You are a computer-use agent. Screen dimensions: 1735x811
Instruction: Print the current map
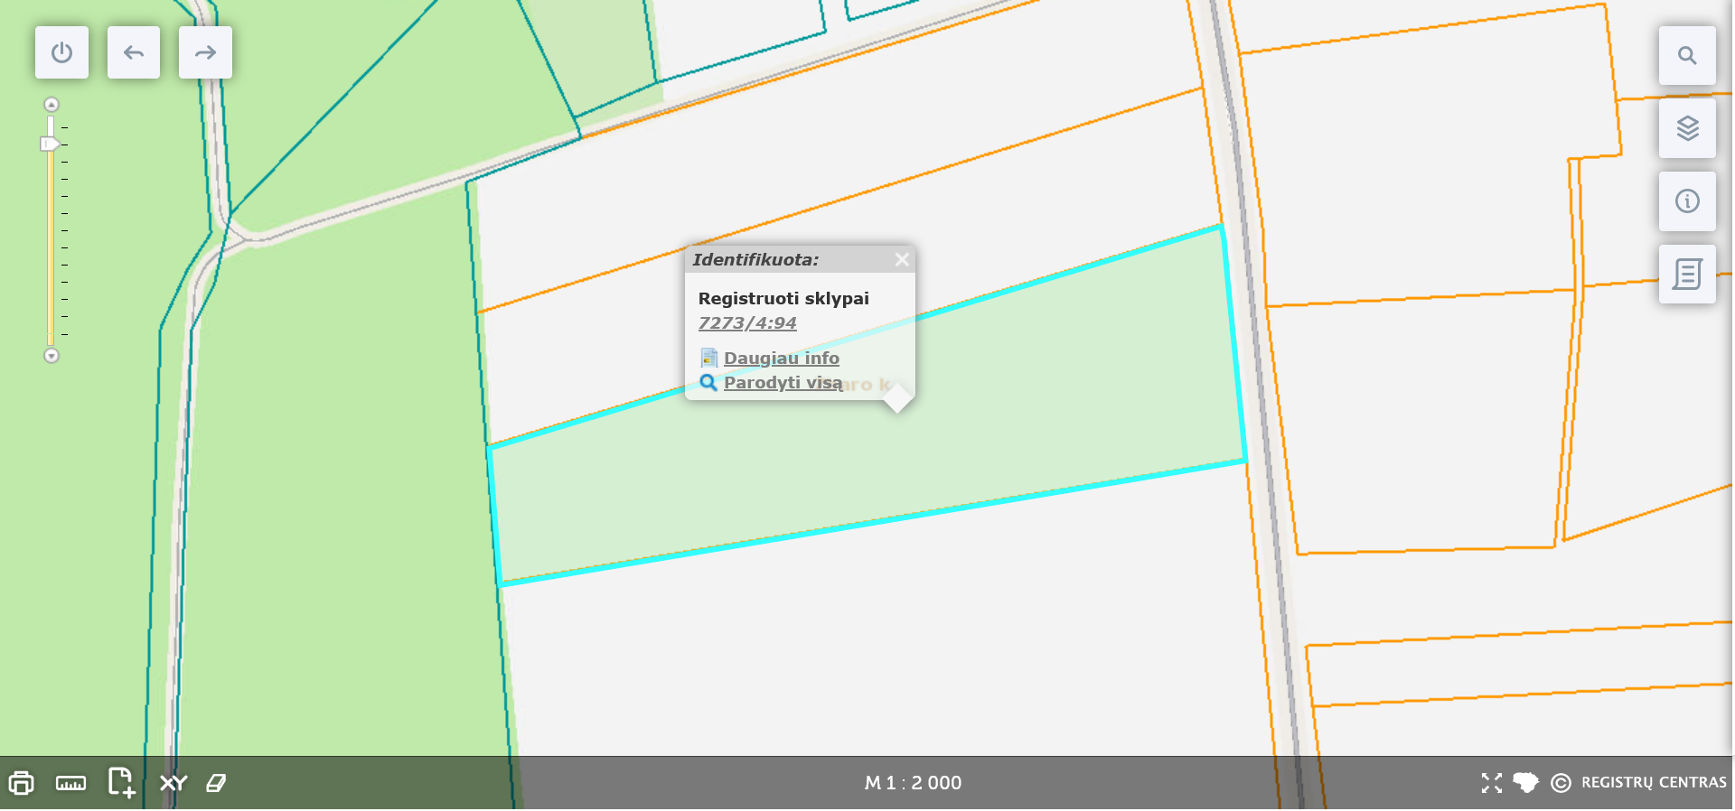click(22, 783)
